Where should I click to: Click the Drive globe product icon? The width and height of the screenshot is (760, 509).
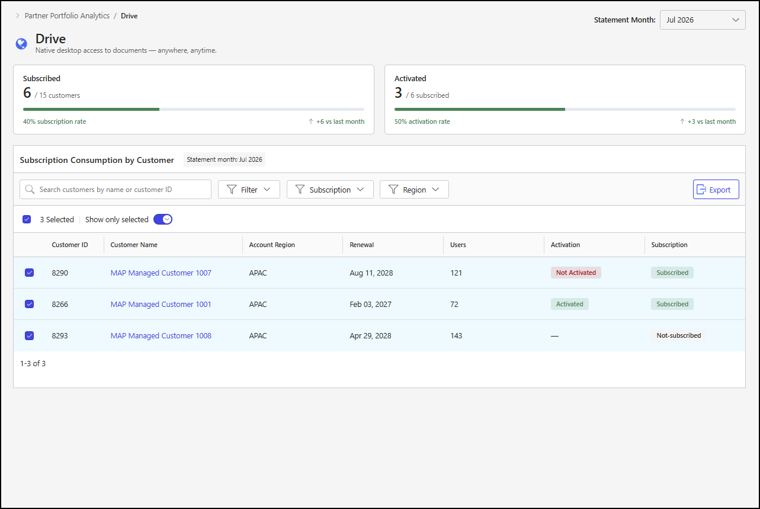pos(21,44)
